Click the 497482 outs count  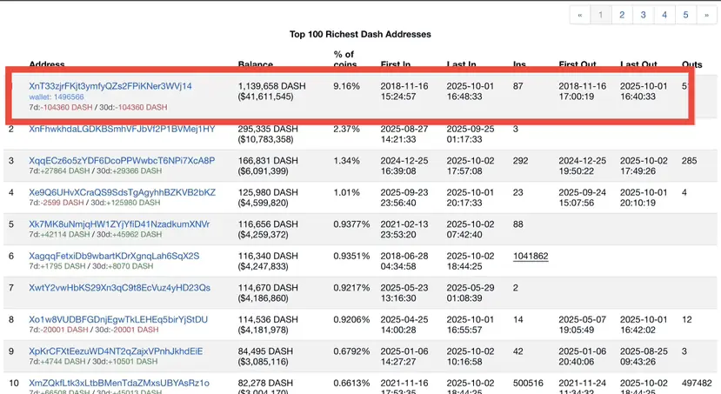click(697, 383)
